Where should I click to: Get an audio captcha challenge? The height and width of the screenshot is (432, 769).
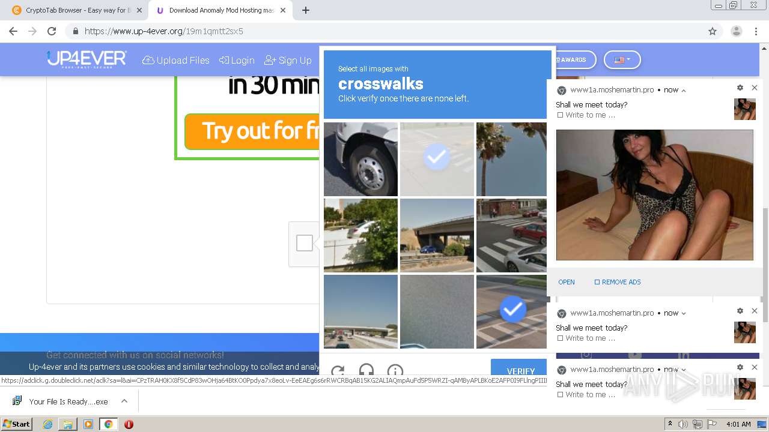366,370
